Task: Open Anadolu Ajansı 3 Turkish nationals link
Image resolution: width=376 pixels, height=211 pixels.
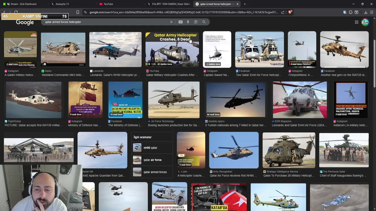Action: (x=236, y=125)
